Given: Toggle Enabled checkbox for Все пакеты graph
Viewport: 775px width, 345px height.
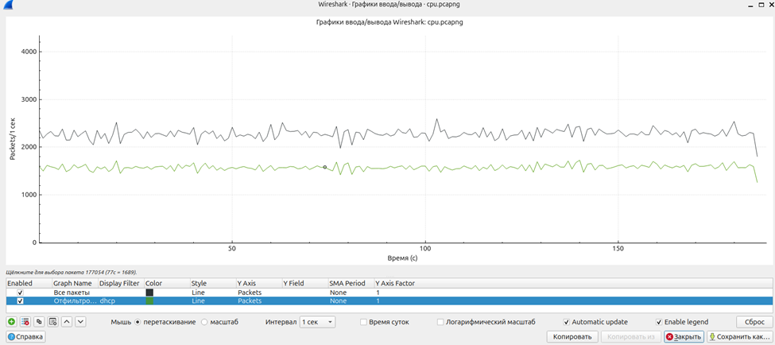Looking at the screenshot, I should 20,293.
